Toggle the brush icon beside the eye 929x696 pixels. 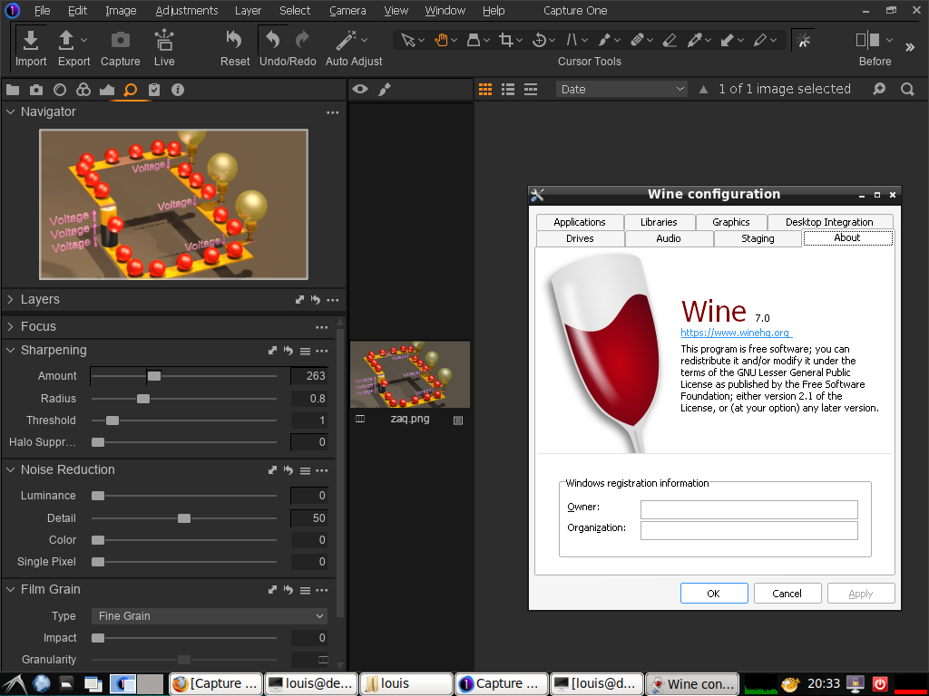385,90
